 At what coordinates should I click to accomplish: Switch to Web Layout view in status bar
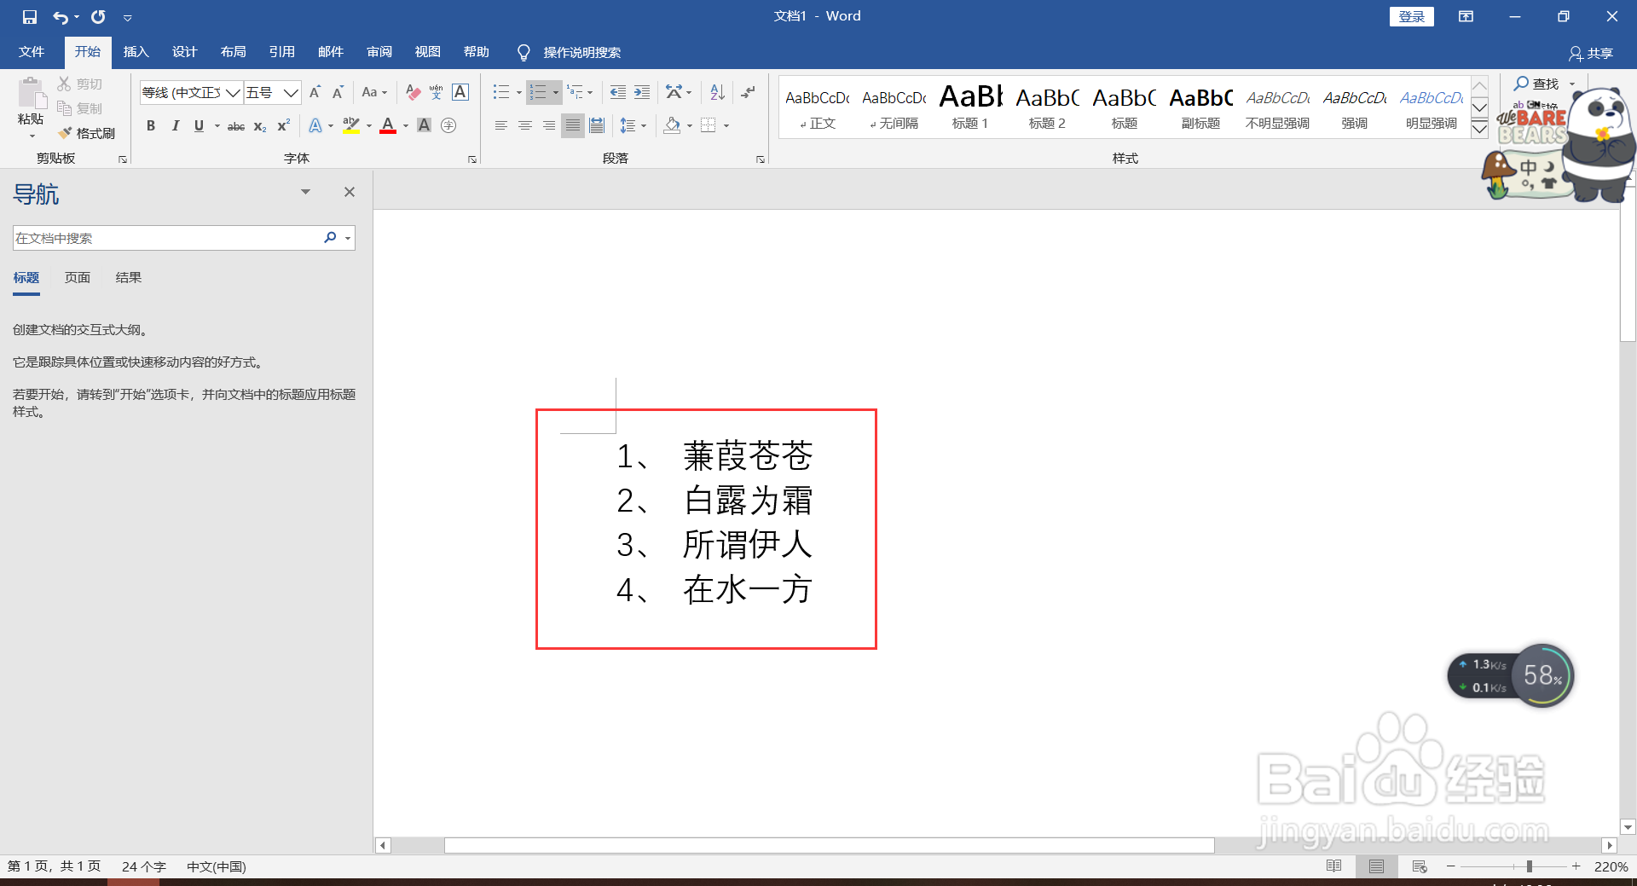point(1420,866)
